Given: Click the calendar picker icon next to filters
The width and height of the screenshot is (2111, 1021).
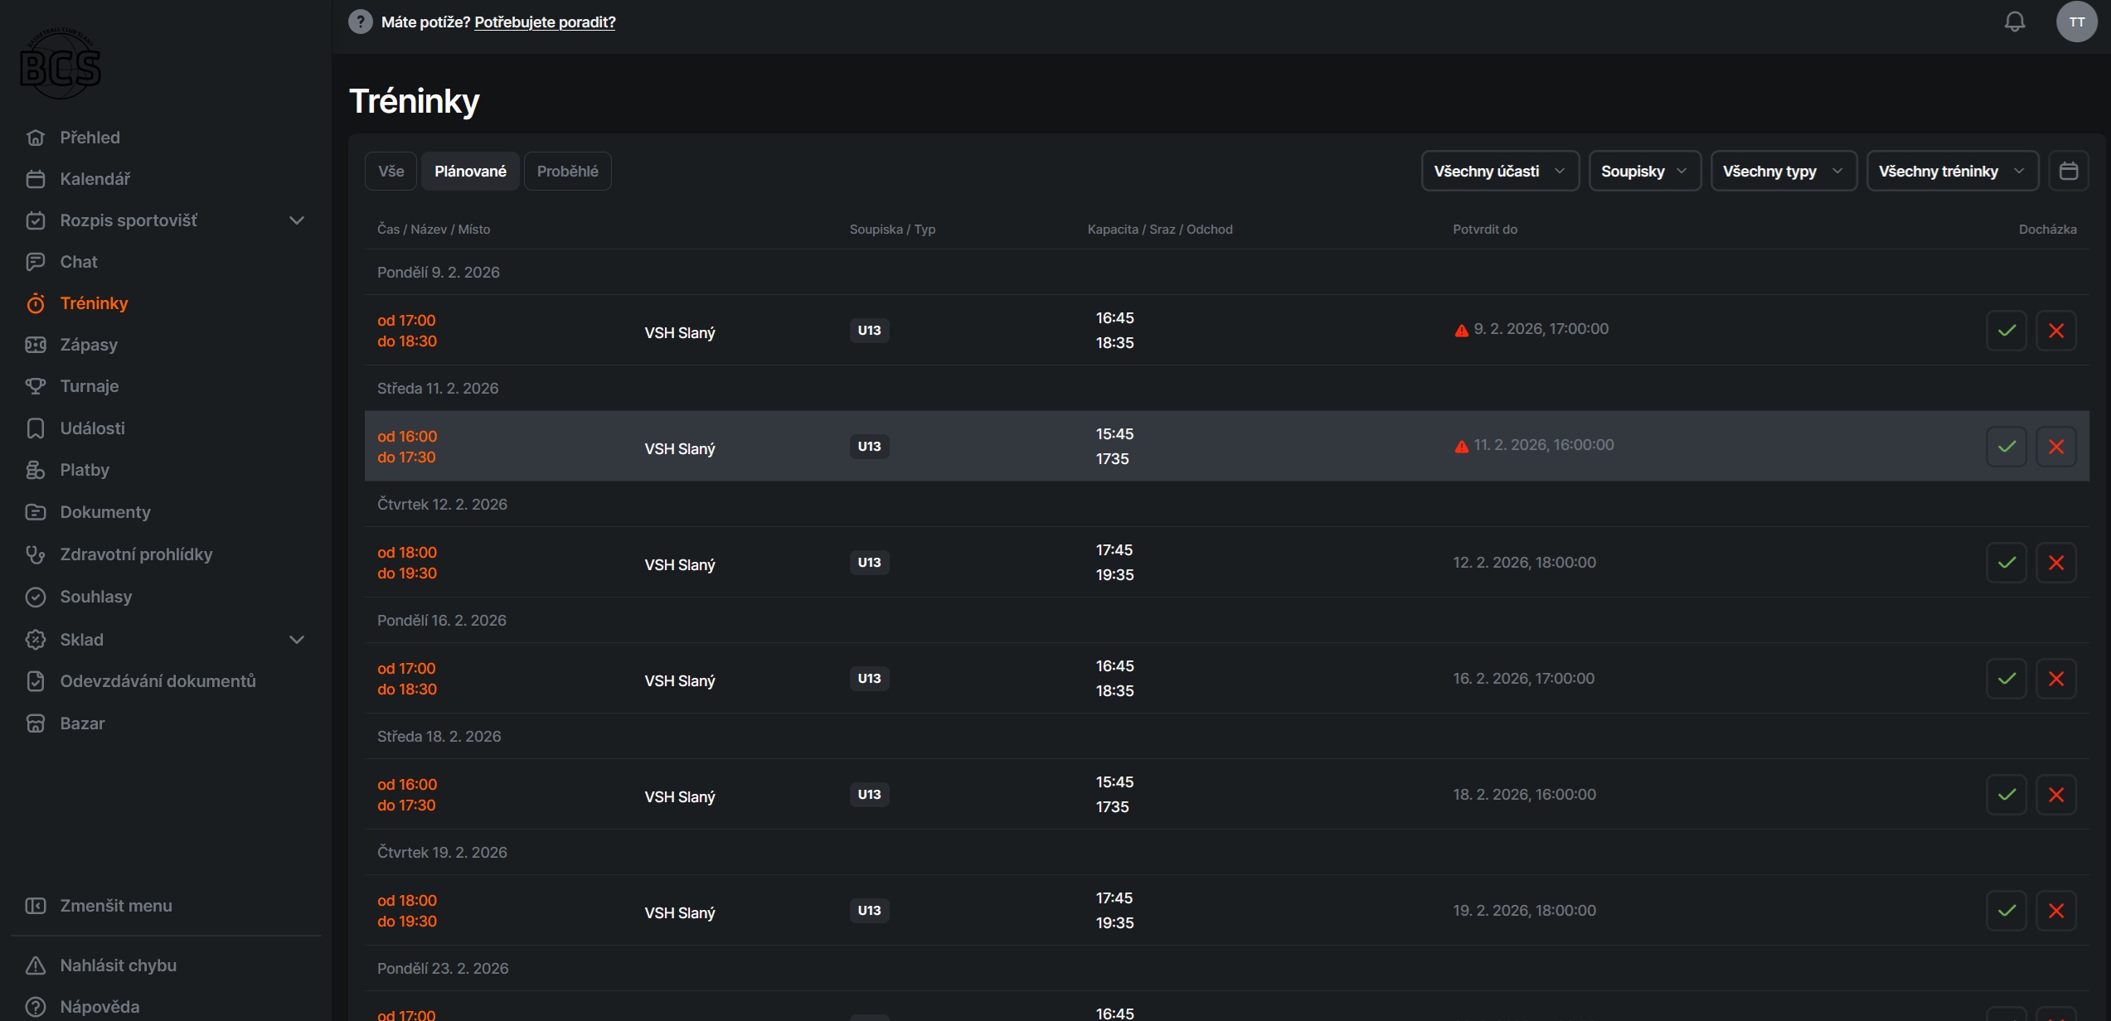Looking at the screenshot, I should tap(2068, 172).
